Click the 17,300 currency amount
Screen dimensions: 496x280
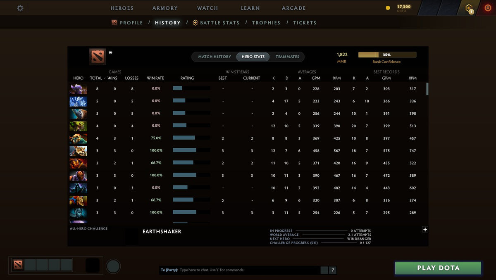[404, 7]
